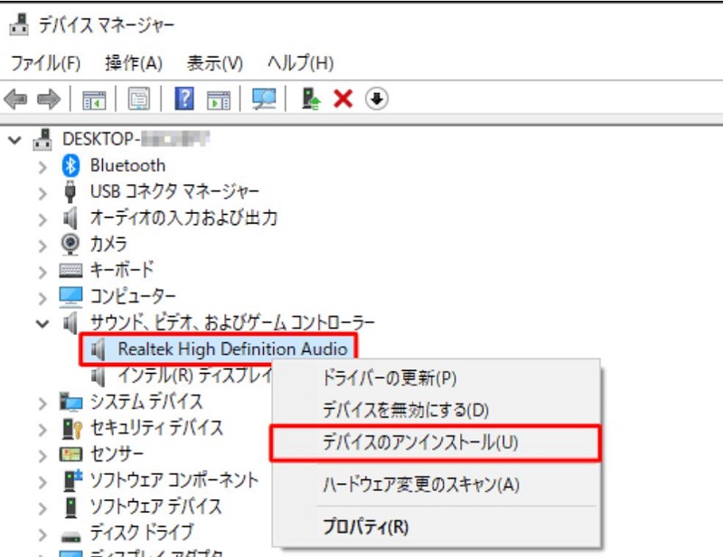Expand オーディオの入力および出力 category
Image resolution: width=723 pixels, height=557 pixels.
pyautogui.click(x=42, y=219)
